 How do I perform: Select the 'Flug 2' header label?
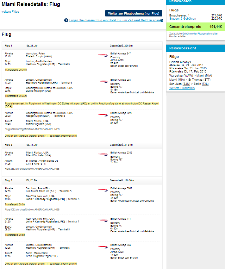[x=9, y=145]
